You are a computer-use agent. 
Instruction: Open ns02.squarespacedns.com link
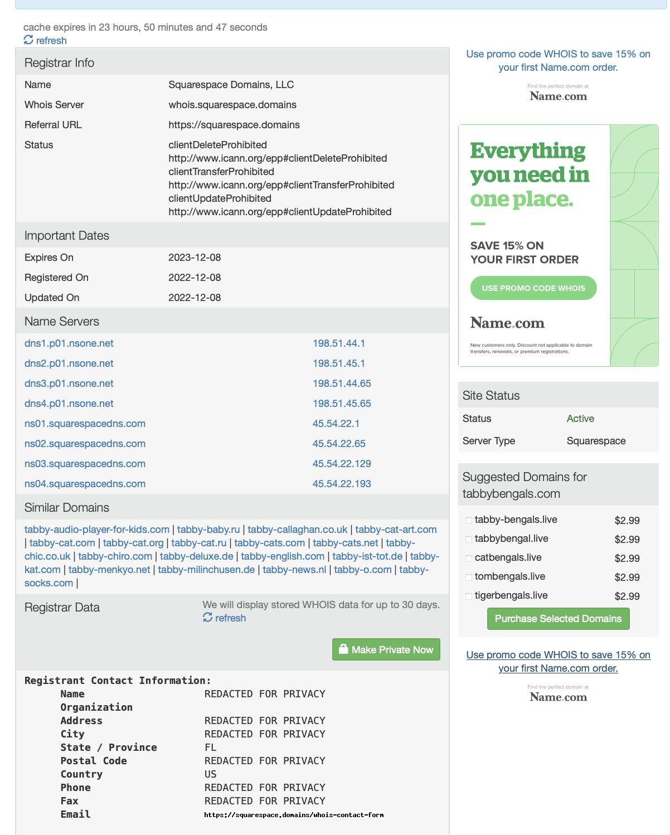[85, 444]
